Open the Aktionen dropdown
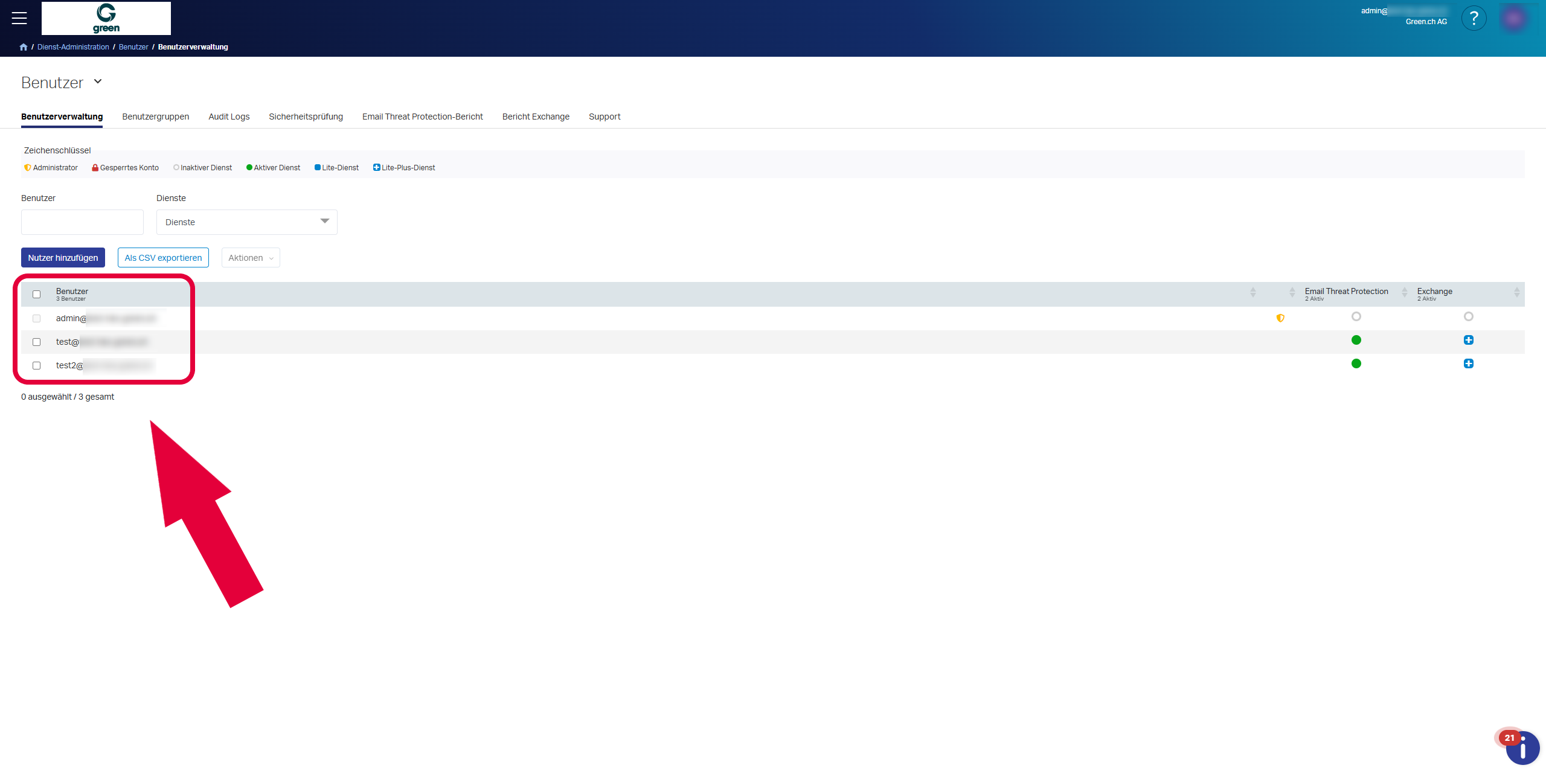Viewport: 1546px width, 771px height. pyautogui.click(x=251, y=258)
